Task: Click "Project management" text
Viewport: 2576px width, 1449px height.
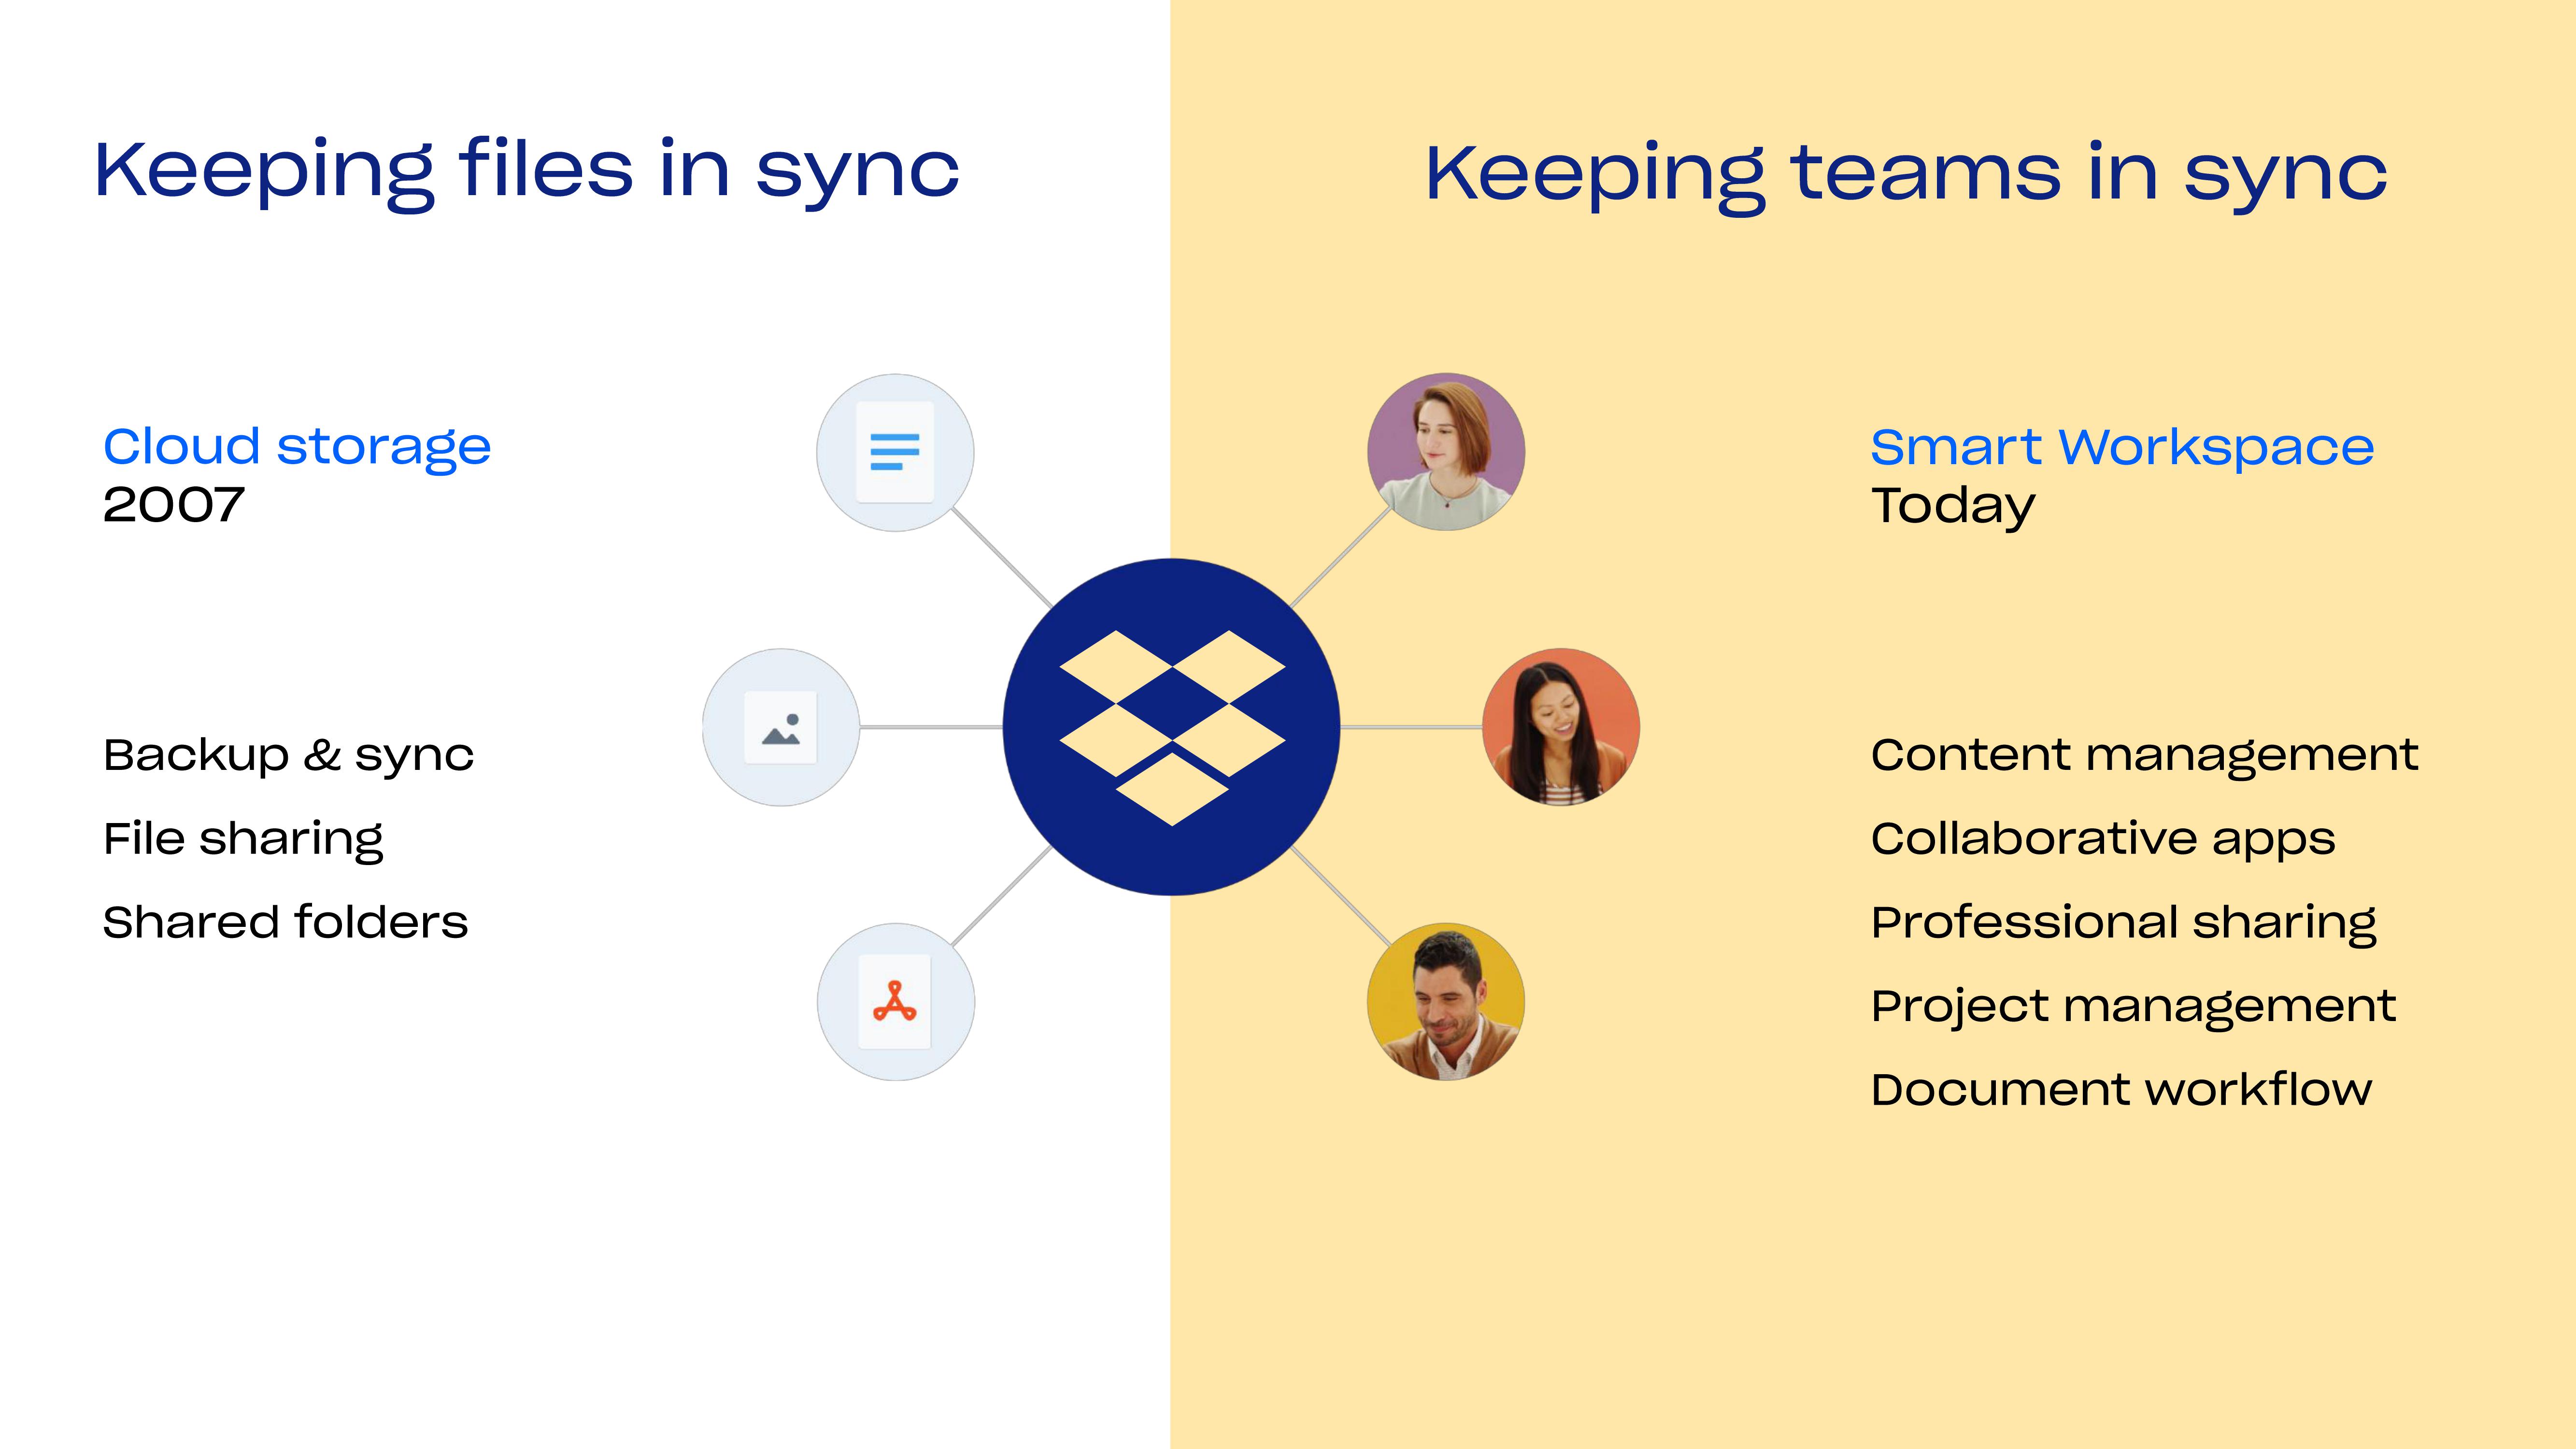Action: tap(2134, 1008)
